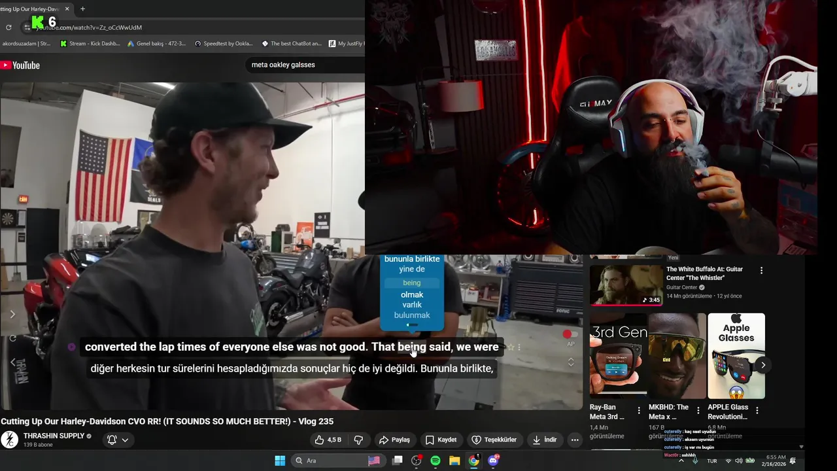Open the Windows Start menu

tap(280, 461)
